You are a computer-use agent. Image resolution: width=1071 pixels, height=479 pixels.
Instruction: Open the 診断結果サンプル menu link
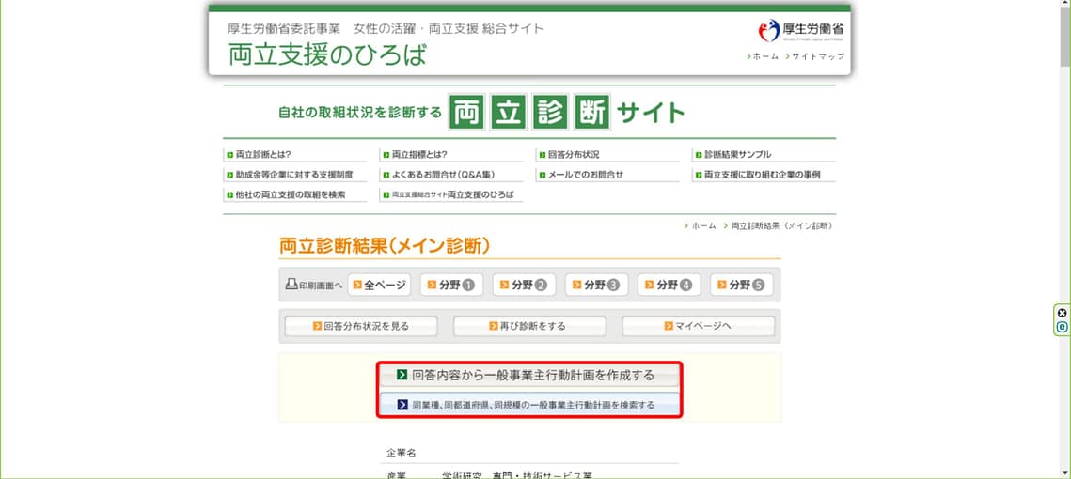[x=738, y=154]
